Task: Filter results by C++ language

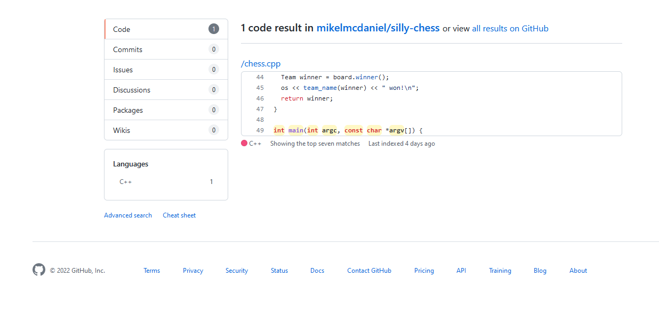Action: point(166,182)
